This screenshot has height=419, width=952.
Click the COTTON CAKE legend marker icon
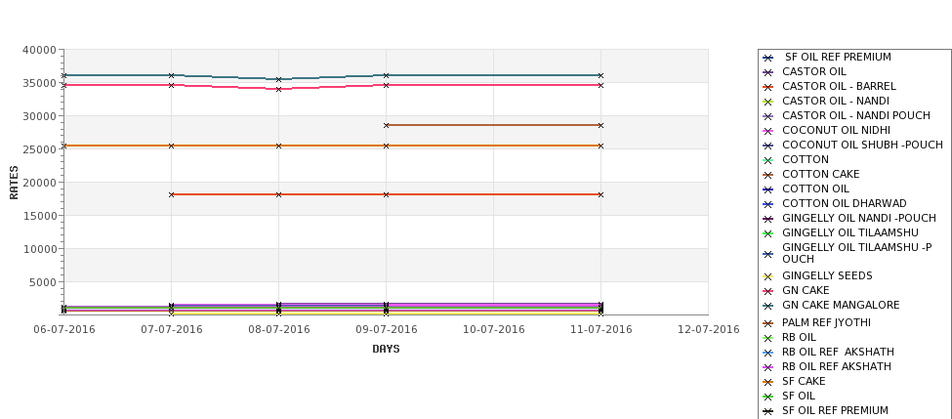coord(767,175)
